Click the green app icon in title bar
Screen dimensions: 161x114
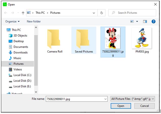pos(5,4)
